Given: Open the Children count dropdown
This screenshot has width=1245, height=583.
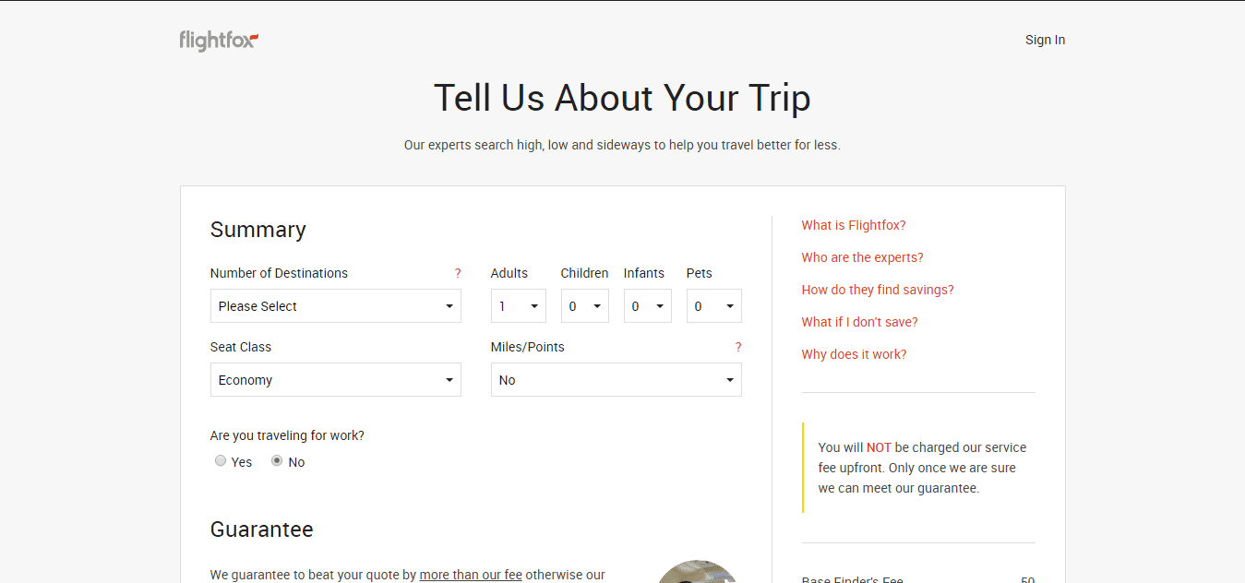Looking at the screenshot, I should (585, 306).
